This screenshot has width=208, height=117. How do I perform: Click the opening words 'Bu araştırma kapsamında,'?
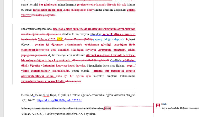tap(37, 29)
